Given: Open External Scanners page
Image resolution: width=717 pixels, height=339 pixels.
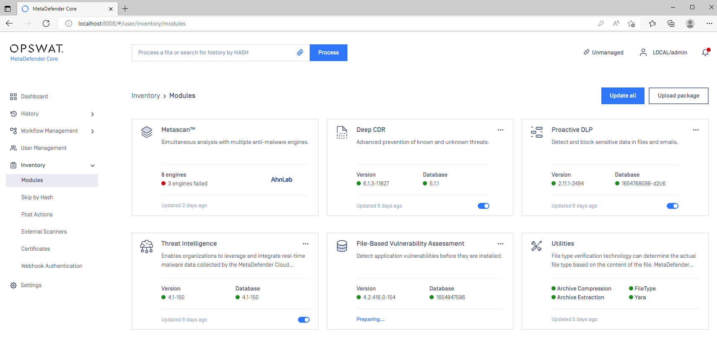Looking at the screenshot, I should 44,232.
